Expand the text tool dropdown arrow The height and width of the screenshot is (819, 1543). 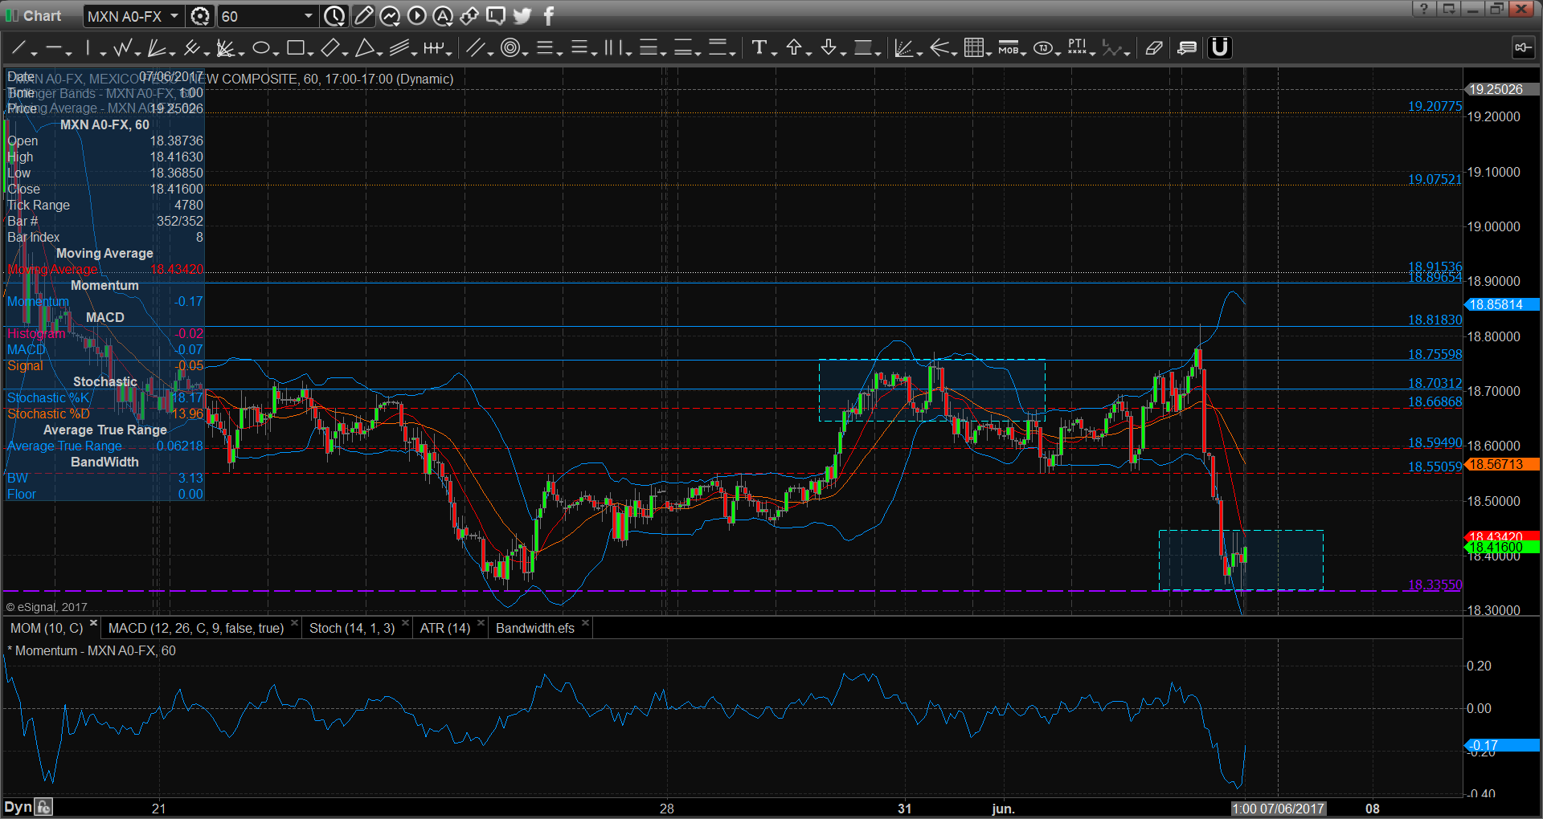click(774, 53)
